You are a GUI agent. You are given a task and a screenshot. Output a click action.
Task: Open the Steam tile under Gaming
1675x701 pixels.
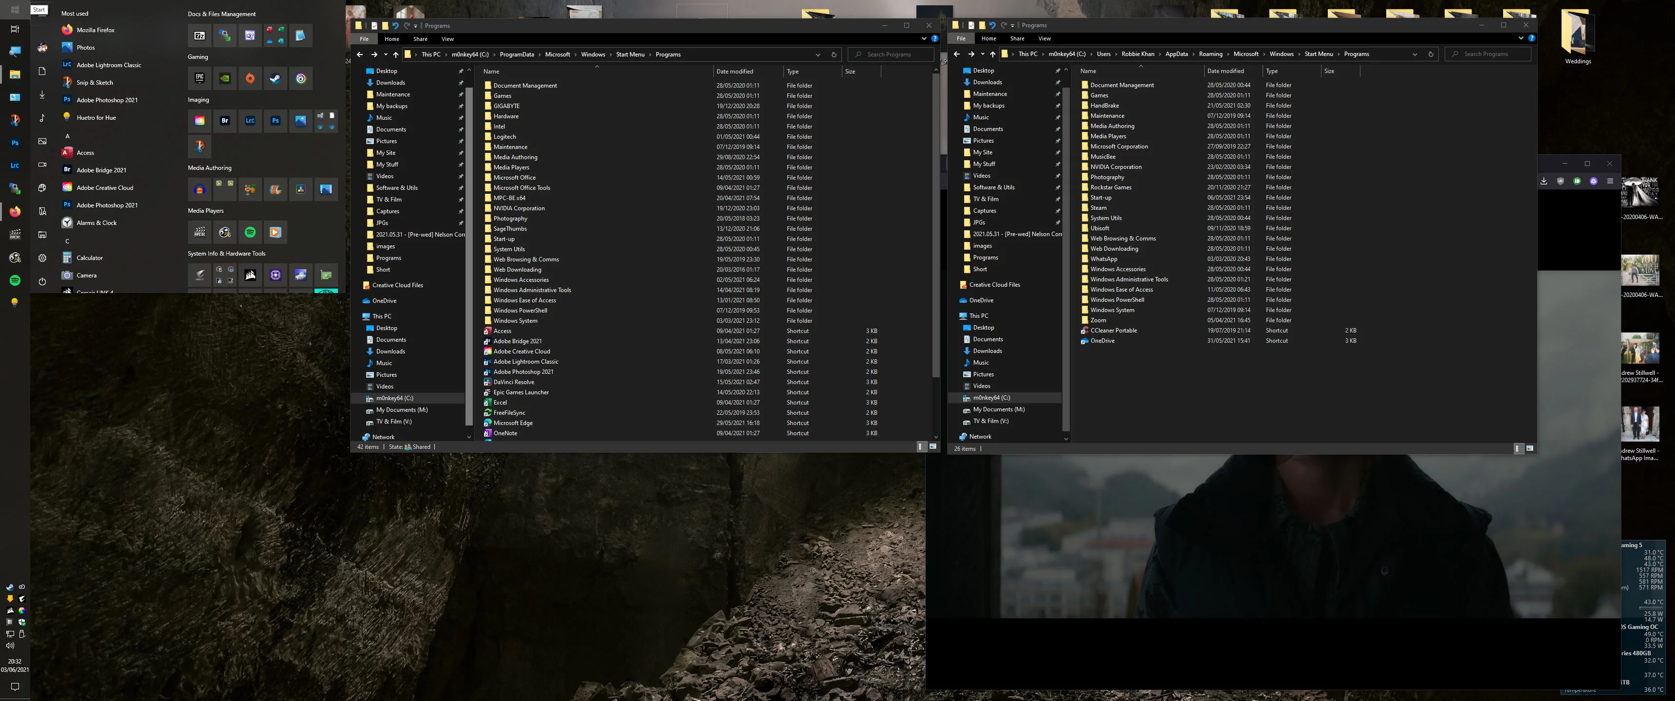point(276,79)
